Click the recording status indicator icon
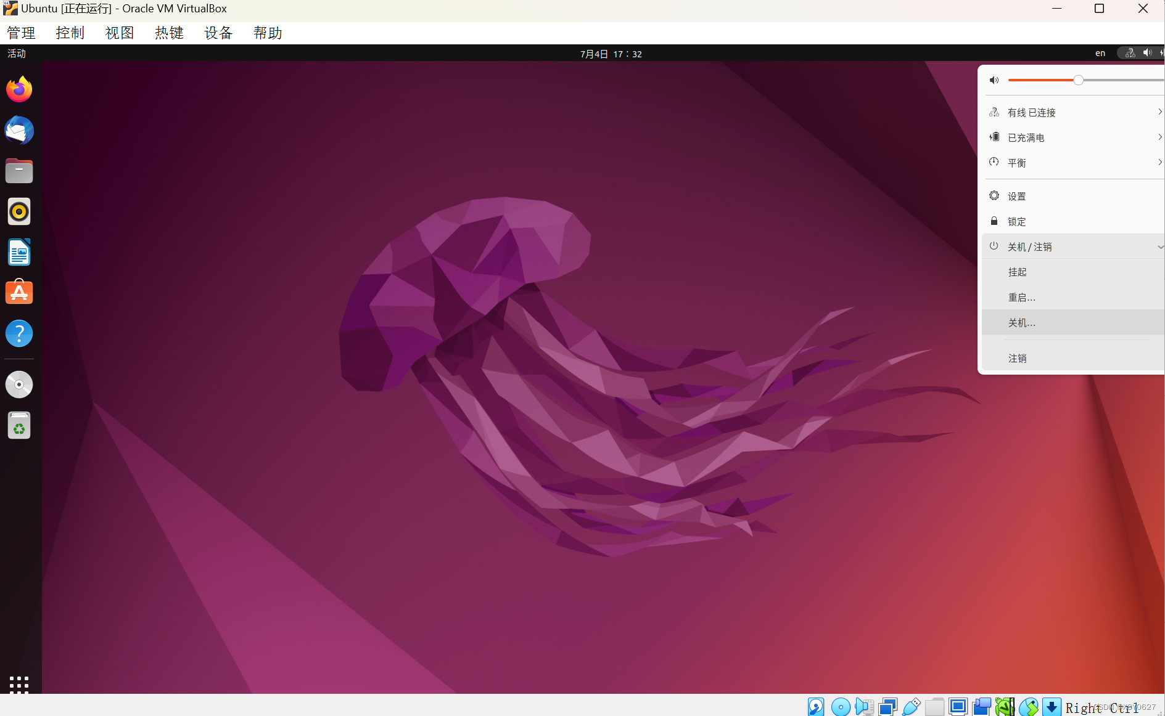 point(982,707)
